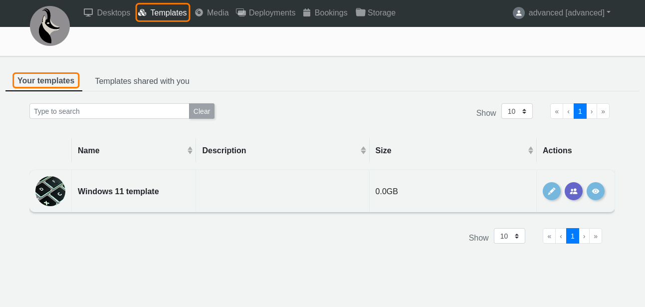Image resolution: width=645 pixels, height=307 pixels.
Task: Toggle the eye visibility icon for Windows 11 template
Action: point(595,191)
